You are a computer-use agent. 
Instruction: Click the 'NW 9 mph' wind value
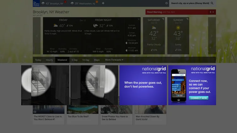click(98, 52)
